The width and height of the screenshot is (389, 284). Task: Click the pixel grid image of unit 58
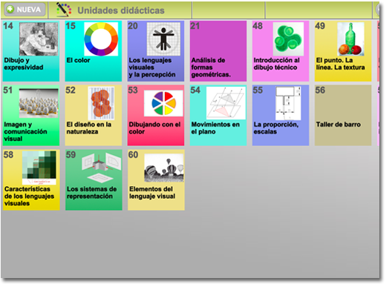pyautogui.click(x=39, y=168)
